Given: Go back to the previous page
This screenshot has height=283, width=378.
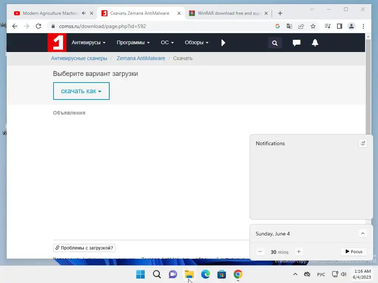Looking at the screenshot, I should pyautogui.click(x=15, y=26).
